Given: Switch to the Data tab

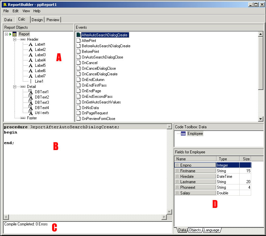Looking at the screenshot, I should 8,20.
